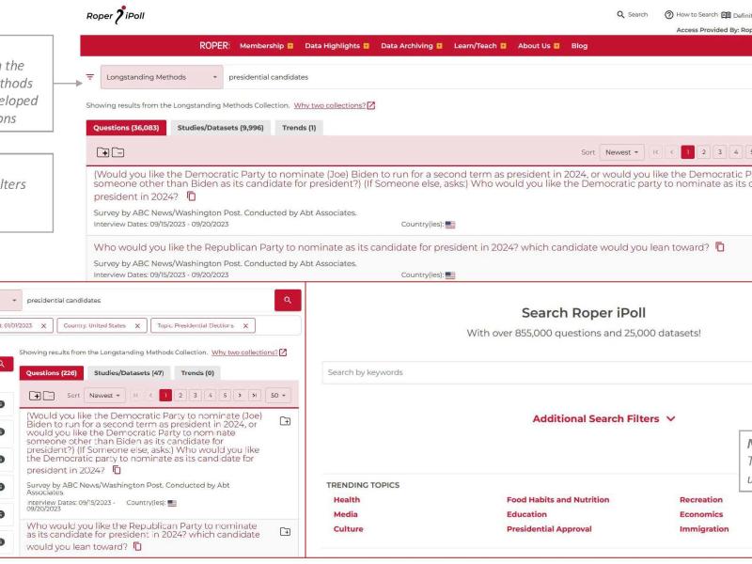Go to page 4 in the 36,083-result list
The image size is (752, 564).
(736, 152)
